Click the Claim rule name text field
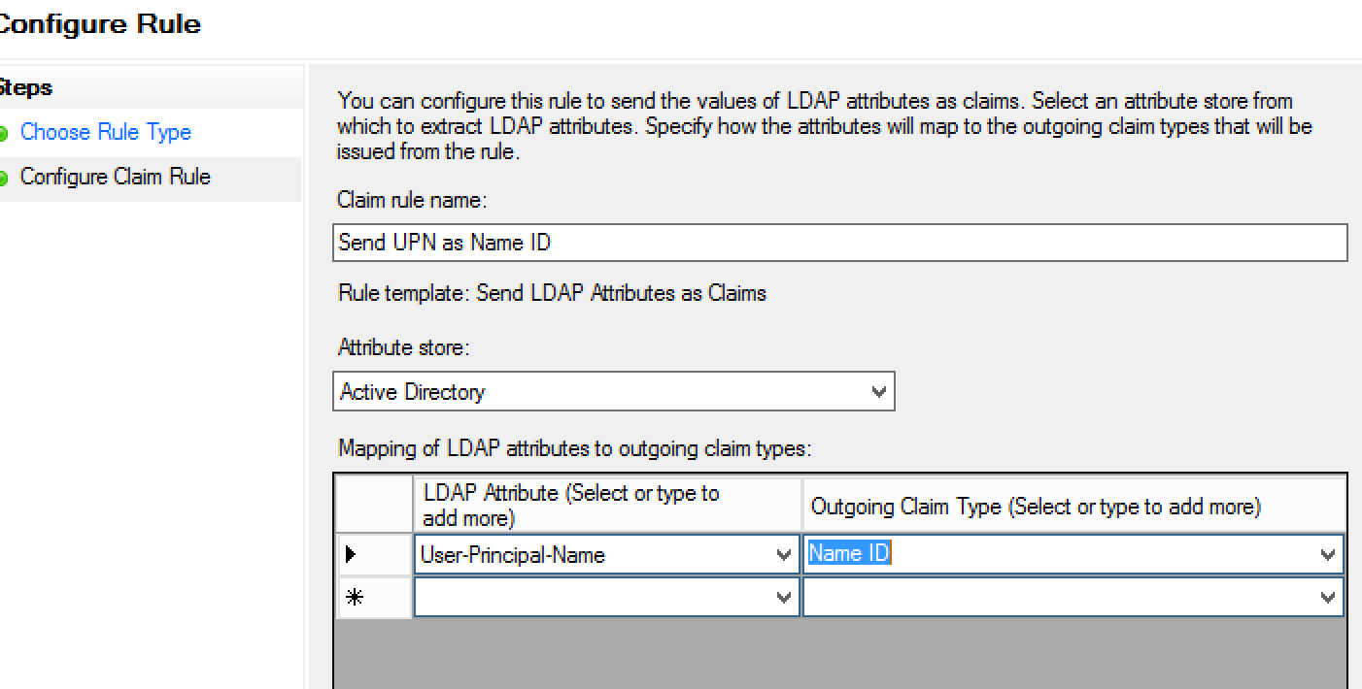Viewport: 1362px width, 689px height. [x=839, y=243]
